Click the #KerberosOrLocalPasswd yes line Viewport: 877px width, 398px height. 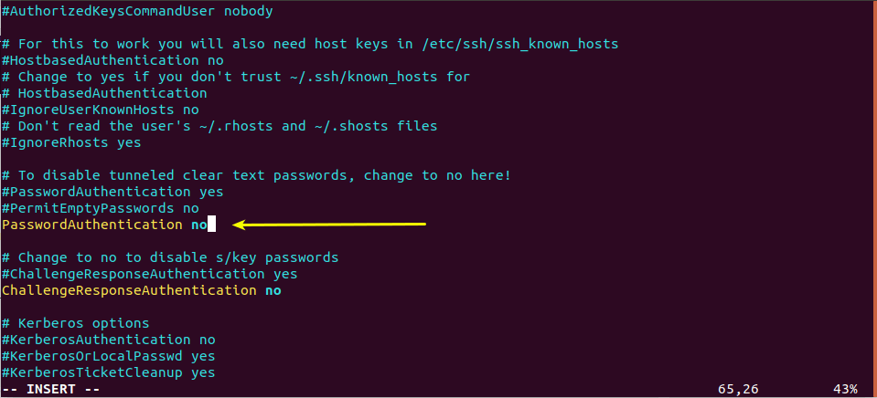[109, 356]
